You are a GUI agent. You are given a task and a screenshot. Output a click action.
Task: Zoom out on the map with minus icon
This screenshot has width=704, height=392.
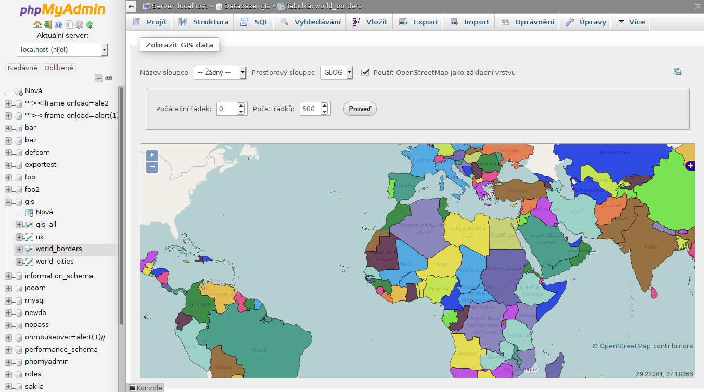[151, 167]
